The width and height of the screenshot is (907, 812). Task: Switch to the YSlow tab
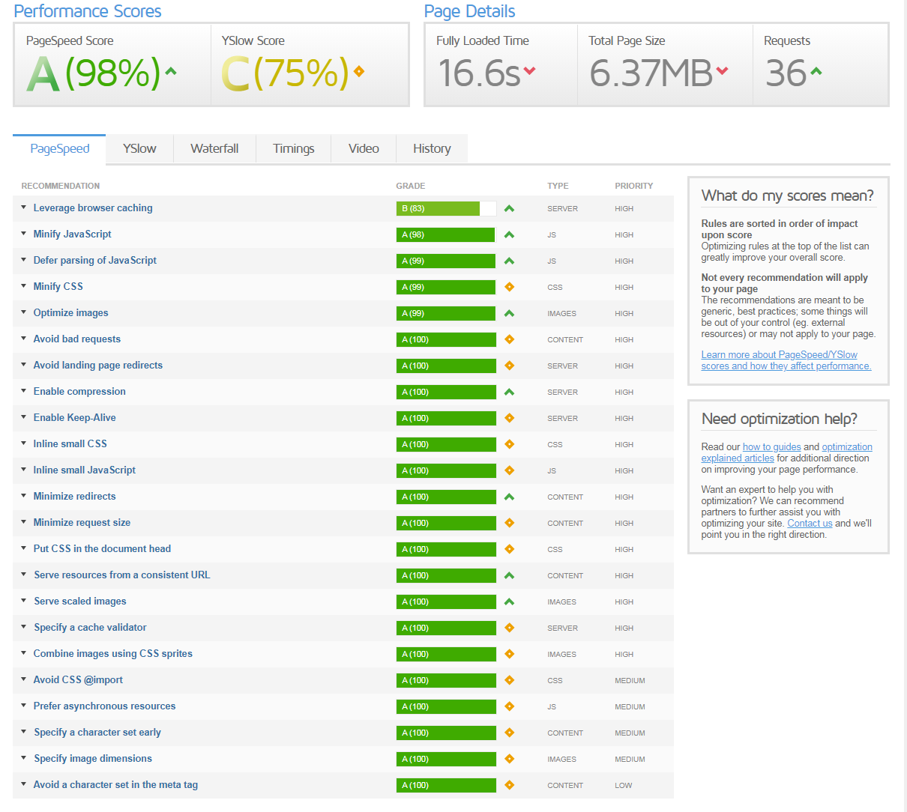coord(139,148)
